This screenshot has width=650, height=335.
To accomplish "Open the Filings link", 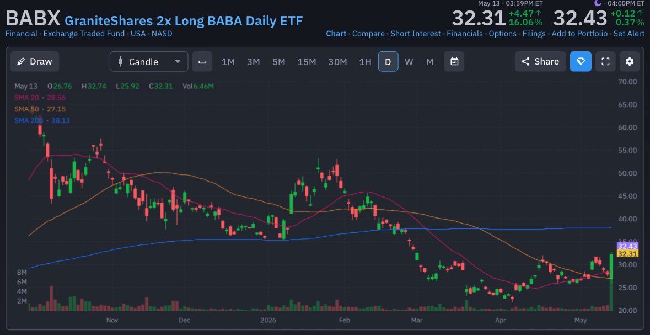I will [534, 34].
